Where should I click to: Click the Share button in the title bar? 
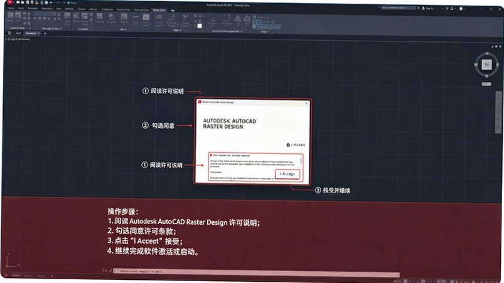pyautogui.click(x=72, y=3)
